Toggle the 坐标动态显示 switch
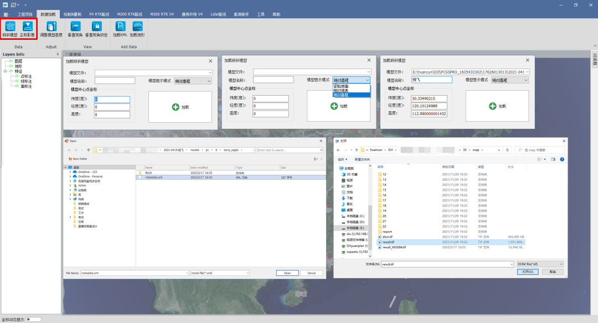598x323 pixels. click(34, 319)
